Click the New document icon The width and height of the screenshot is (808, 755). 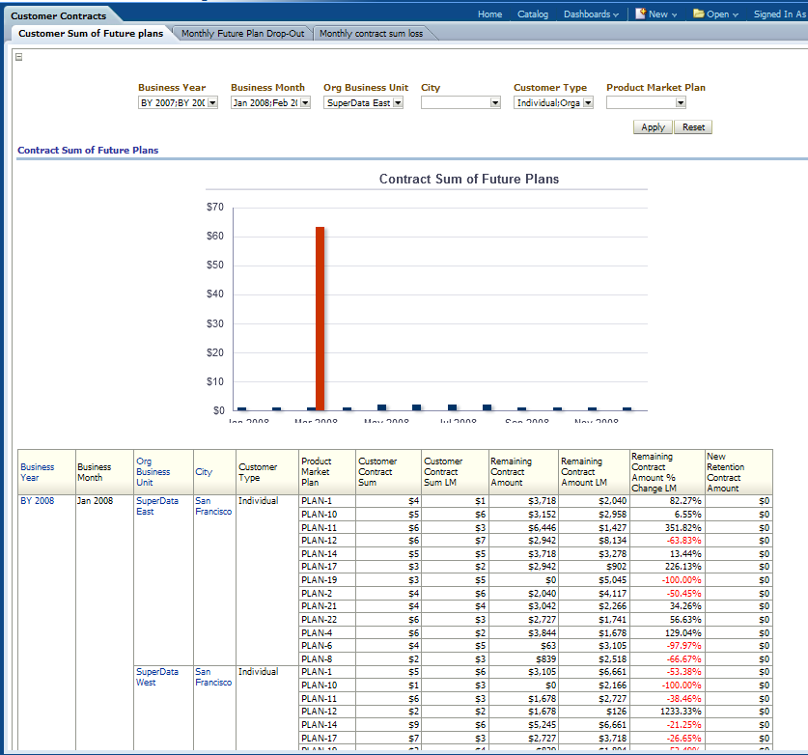pos(640,14)
